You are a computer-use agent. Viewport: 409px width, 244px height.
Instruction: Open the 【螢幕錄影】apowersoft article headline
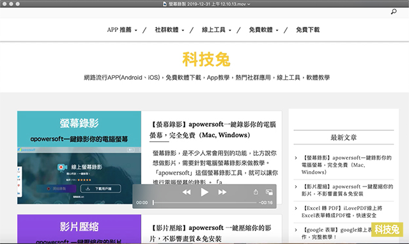pos(213,130)
